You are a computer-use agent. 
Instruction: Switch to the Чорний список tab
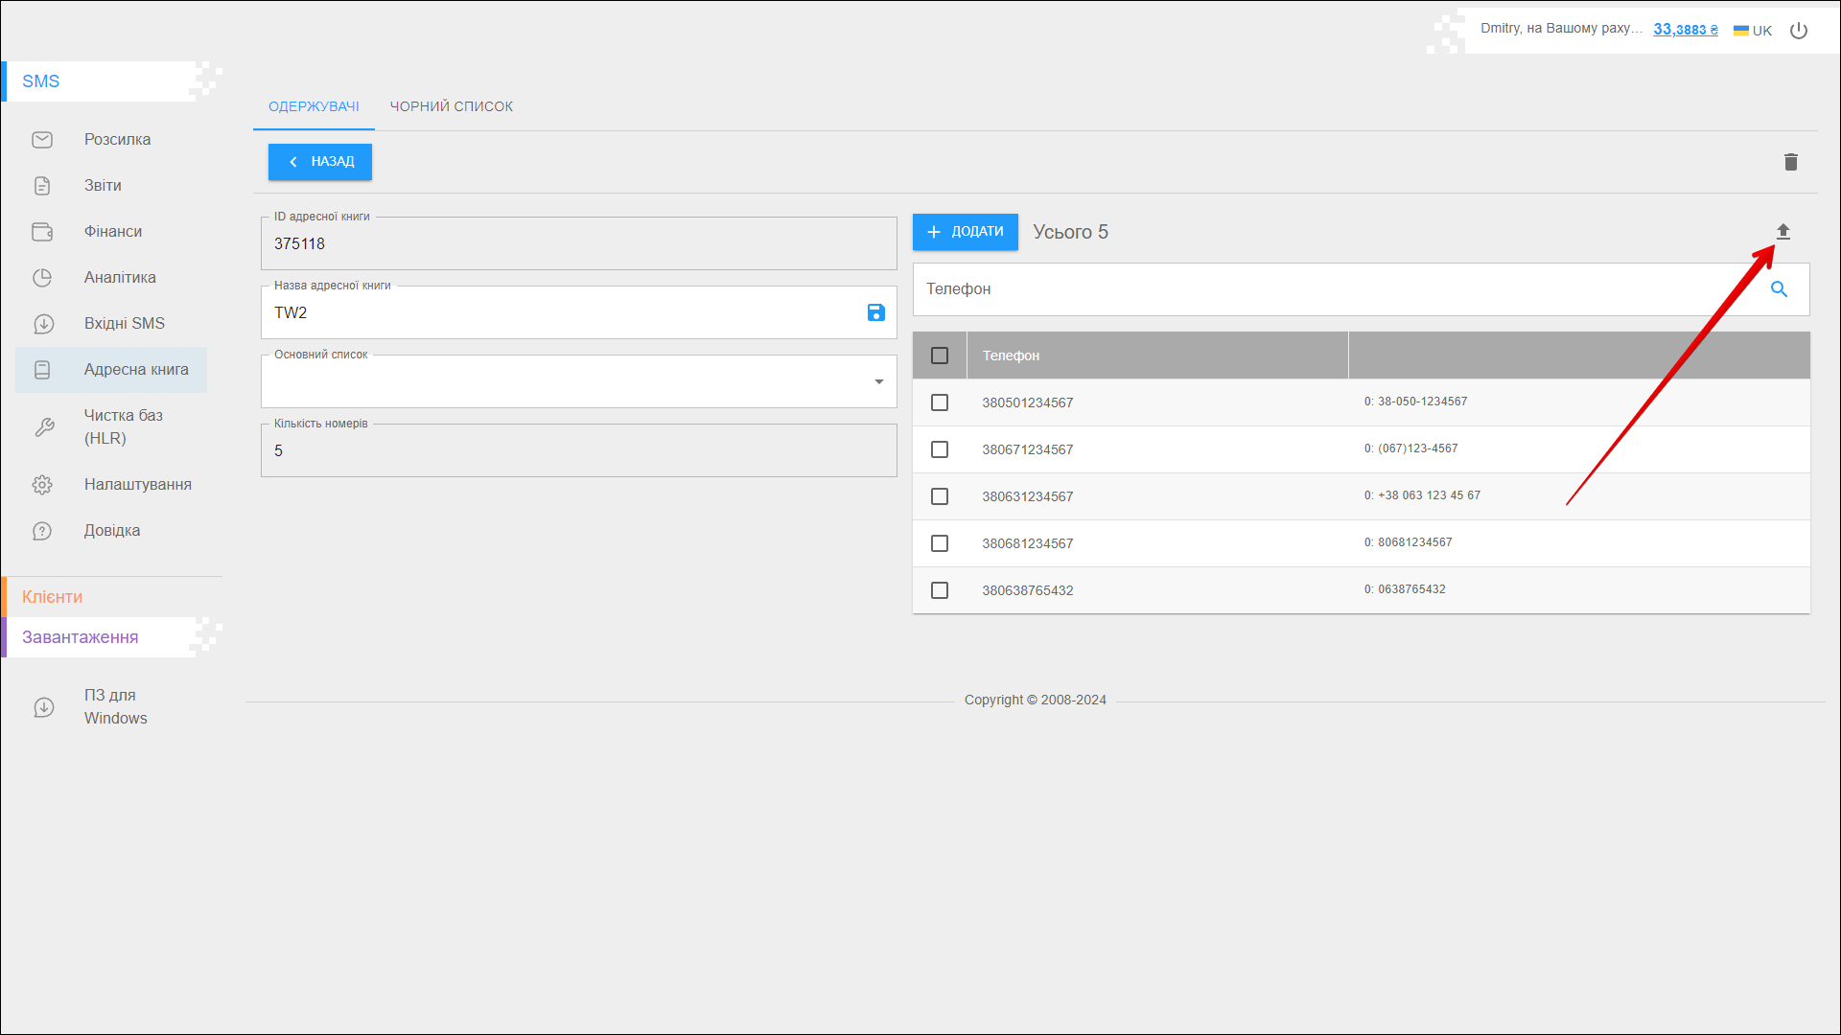[451, 106]
